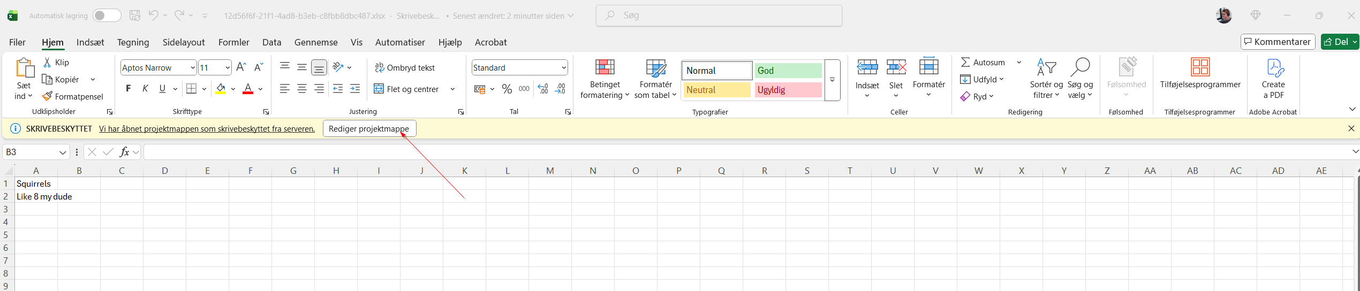
Task: Open the Filer menu
Action: coord(17,42)
